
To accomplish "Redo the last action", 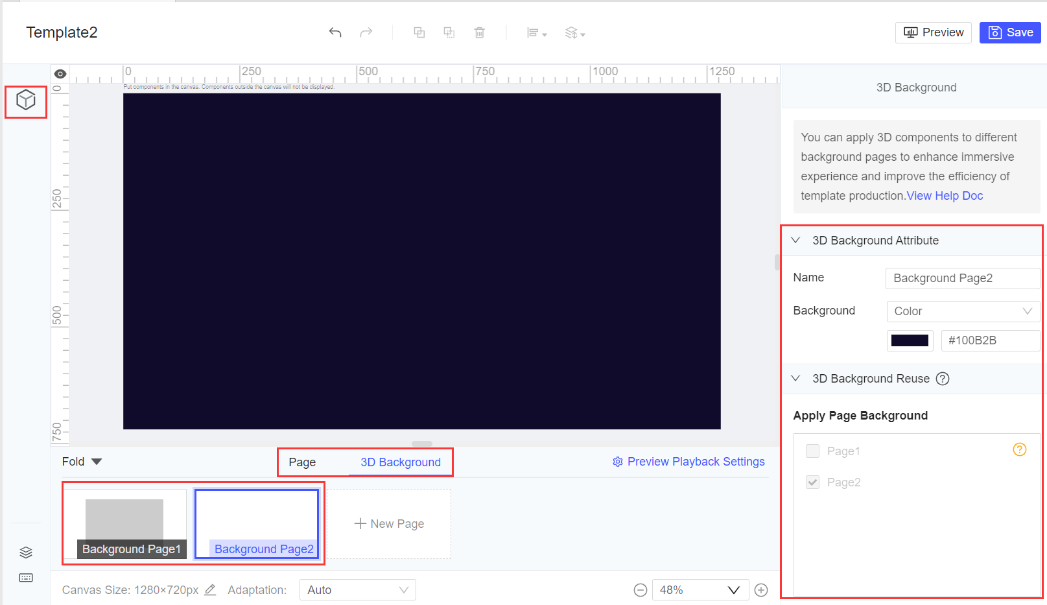I will tap(366, 32).
